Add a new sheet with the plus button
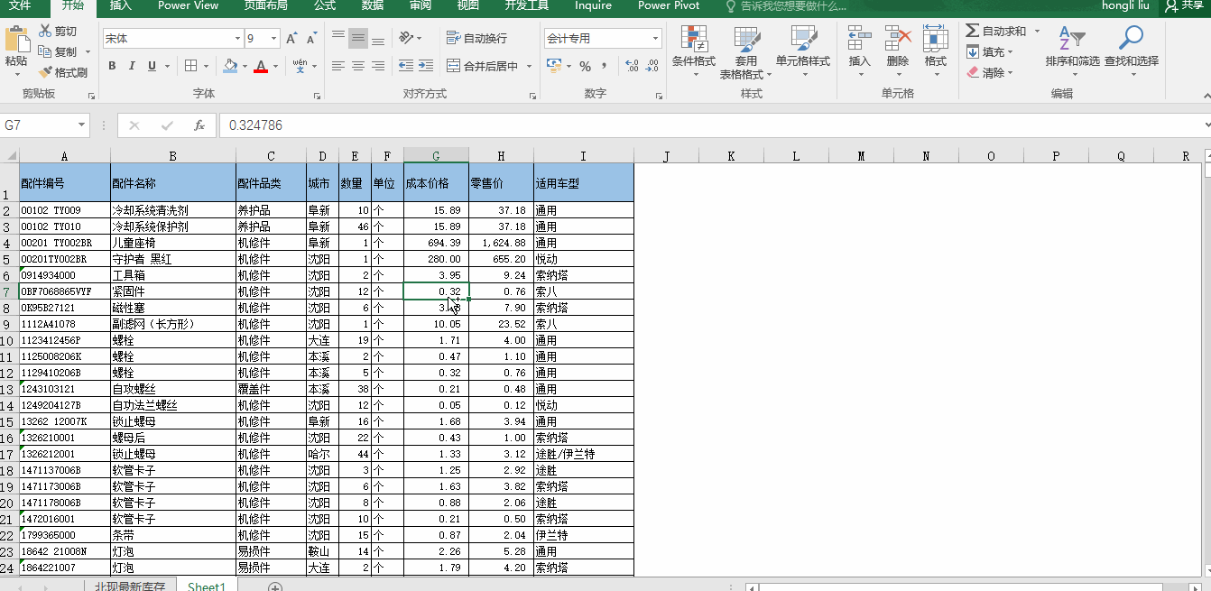Viewport: 1211px width, 591px height. (275, 586)
